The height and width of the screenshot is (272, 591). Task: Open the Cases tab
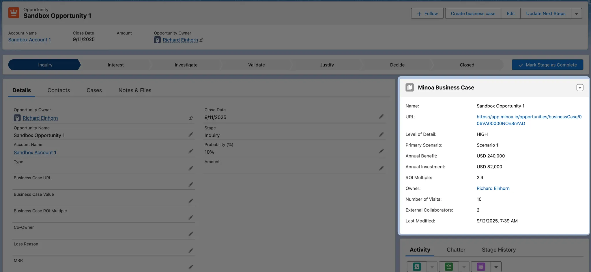pyautogui.click(x=94, y=90)
